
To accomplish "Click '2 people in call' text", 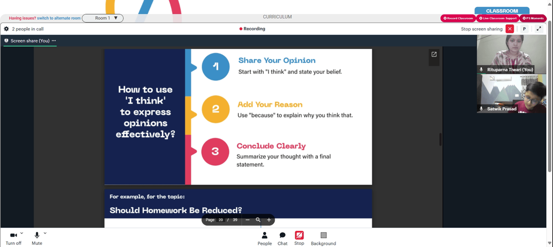I will 28,29.
